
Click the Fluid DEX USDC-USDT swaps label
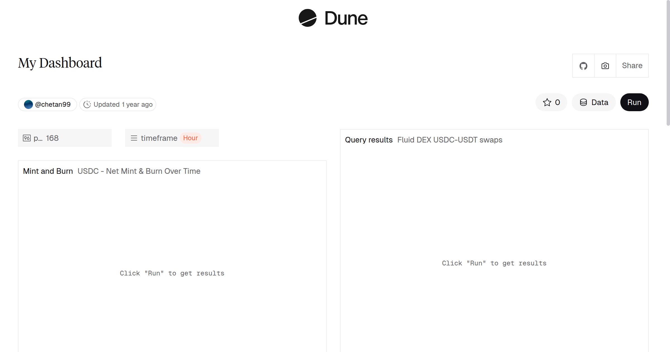pyautogui.click(x=449, y=140)
